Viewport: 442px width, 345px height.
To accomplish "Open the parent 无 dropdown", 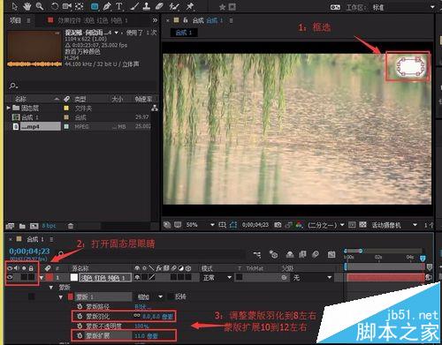I will [x=313, y=277].
